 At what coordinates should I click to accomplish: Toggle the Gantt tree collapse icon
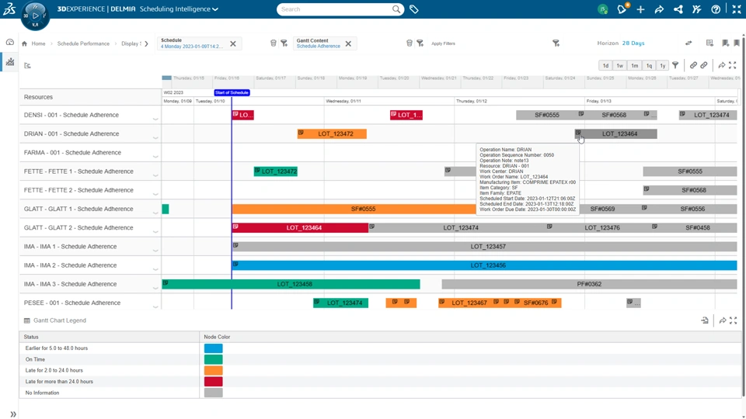(28, 65)
